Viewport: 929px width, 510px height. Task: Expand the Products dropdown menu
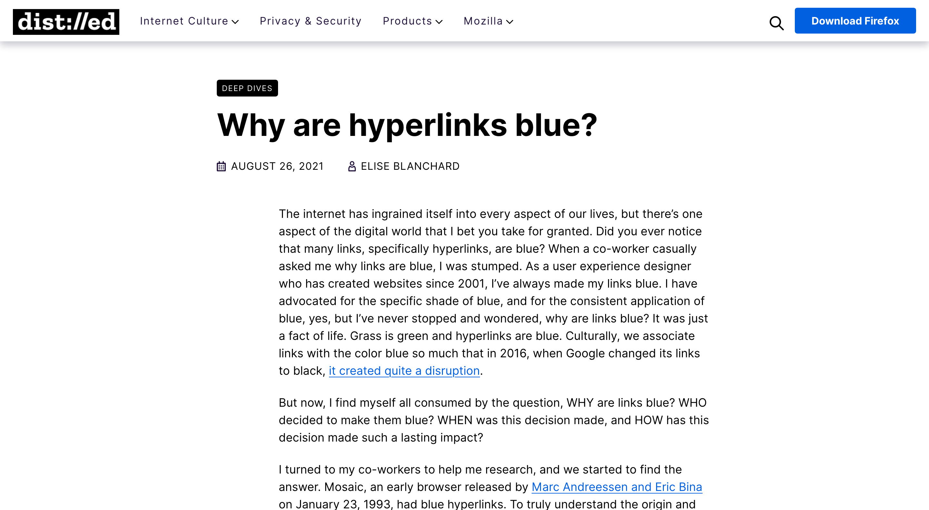click(413, 21)
